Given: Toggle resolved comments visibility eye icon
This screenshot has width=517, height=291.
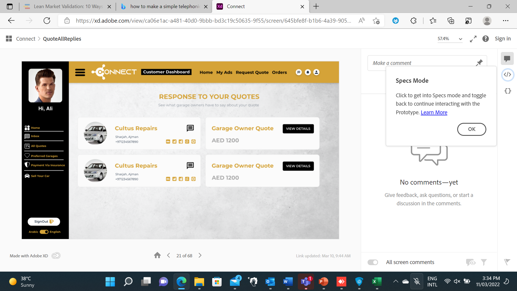Looking at the screenshot, I should 471,262.
